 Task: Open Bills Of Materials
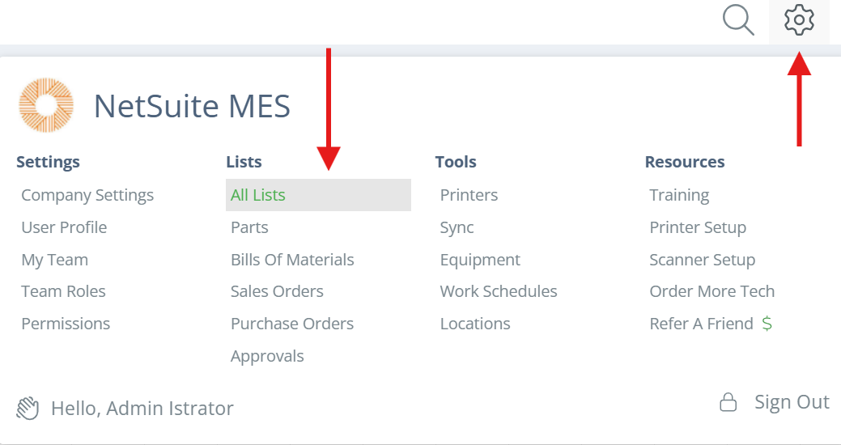pos(292,260)
